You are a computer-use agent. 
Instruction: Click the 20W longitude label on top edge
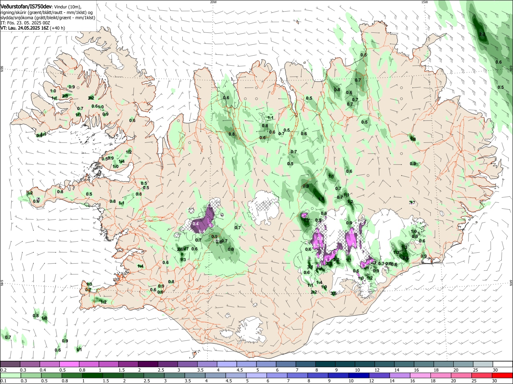coord(214,2)
